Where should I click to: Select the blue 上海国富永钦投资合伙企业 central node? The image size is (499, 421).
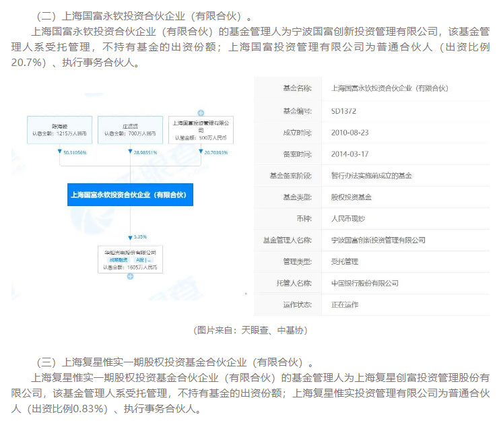pos(130,195)
